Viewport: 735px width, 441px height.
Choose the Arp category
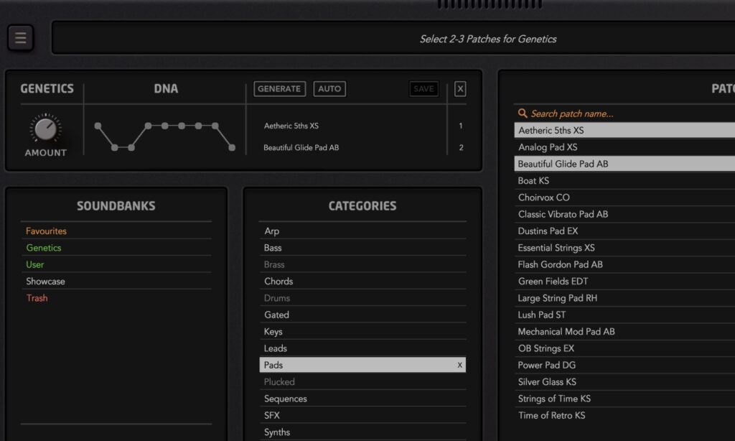click(x=272, y=231)
